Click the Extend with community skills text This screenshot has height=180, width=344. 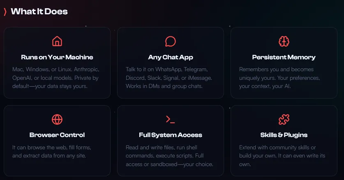tap(278, 155)
